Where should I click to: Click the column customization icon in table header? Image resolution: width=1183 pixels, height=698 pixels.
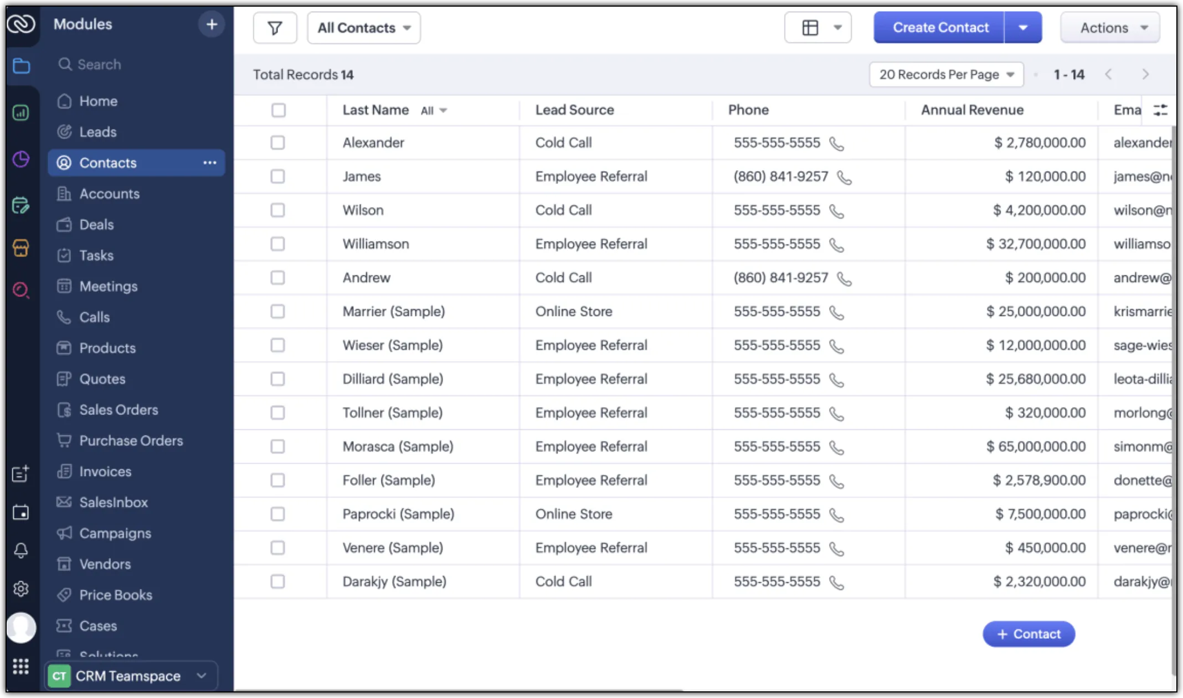(1161, 110)
